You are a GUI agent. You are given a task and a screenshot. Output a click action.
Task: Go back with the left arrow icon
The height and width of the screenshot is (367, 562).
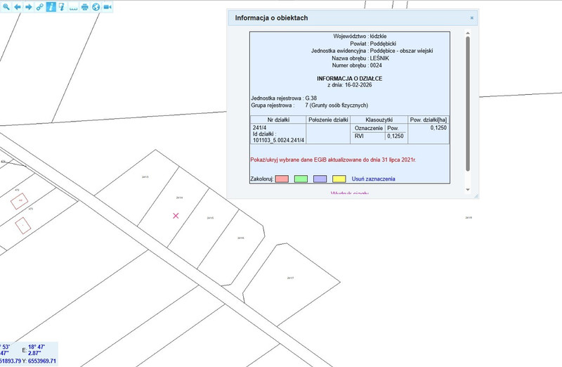(17, 6)
